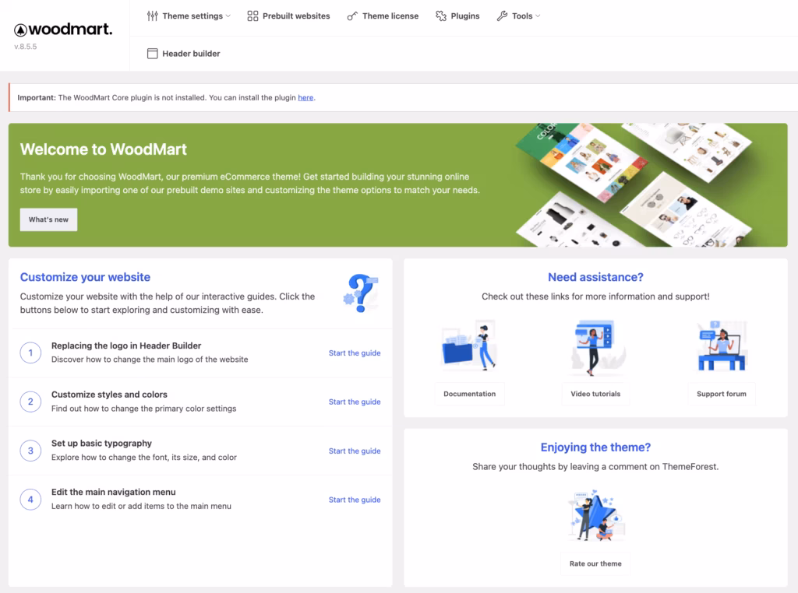Screen dimensions: 798x593
Task: Open the Video tutorials button
Action: [595, 394]
